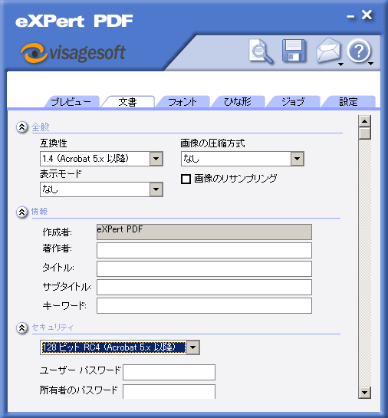
Task: Switch to the フォント tab
Action: coord(182,102)
